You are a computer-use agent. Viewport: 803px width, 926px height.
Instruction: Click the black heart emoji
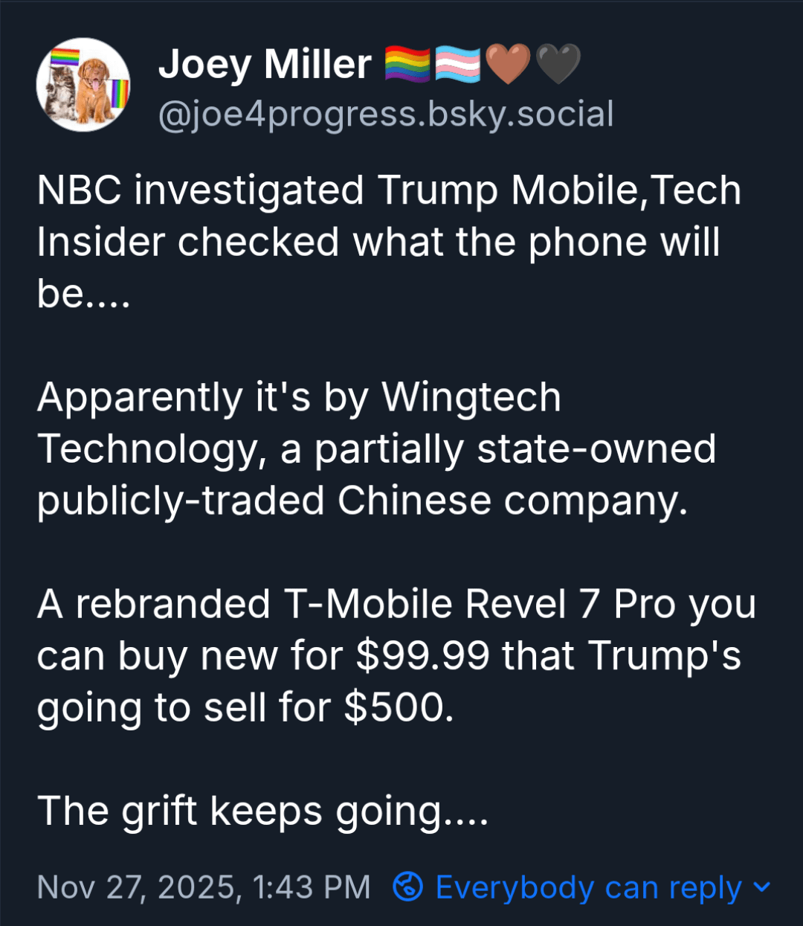click(557, 64)
